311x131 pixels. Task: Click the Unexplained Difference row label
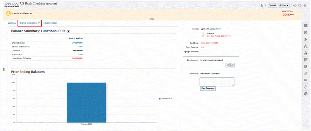coord(21,58)
